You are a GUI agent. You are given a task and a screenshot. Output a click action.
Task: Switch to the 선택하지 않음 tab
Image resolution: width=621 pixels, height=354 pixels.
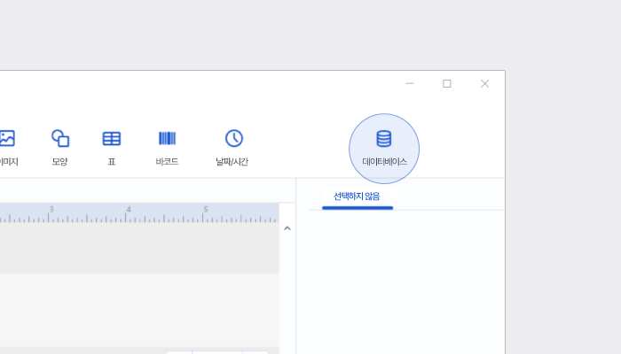[x=358, y=196]
